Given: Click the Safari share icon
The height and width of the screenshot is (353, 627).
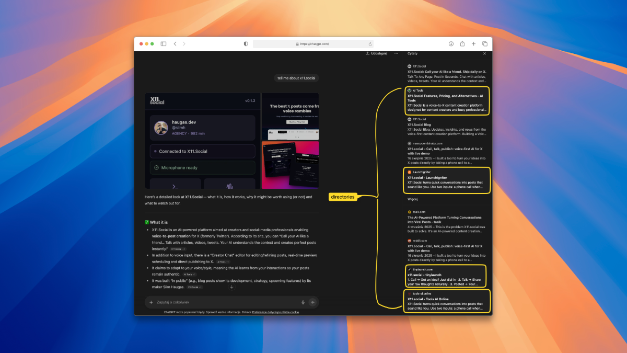Looking at the screenshot, I should click(x=462, y=44).
